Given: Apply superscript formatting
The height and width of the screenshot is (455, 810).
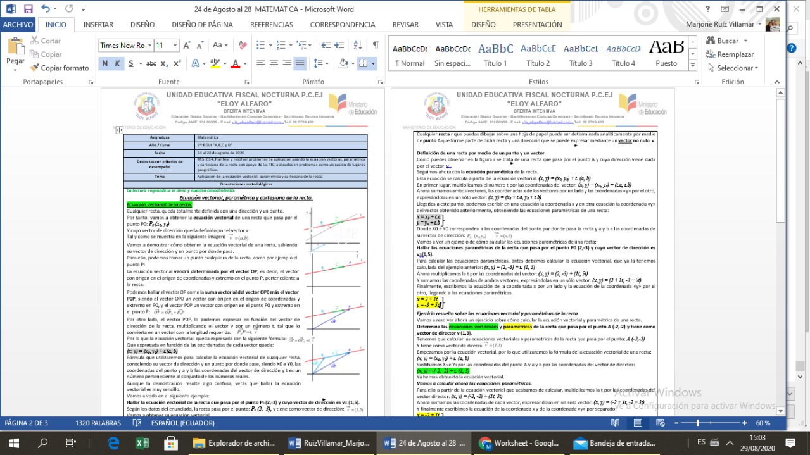Looking at the screenshot, I should (177, 63).
